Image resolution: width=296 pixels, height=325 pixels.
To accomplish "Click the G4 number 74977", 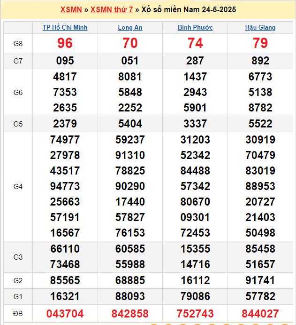I will click(x=65, y=140).
